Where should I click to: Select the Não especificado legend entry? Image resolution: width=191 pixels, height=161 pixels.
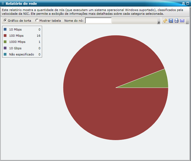click(22, 54)
